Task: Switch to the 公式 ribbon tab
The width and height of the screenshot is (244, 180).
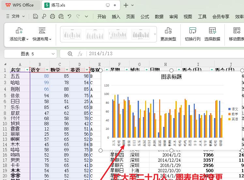Action: pos(145,17)
